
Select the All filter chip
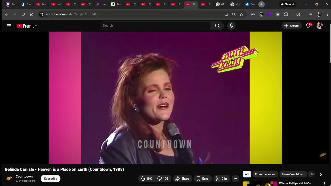[x=247, y=174]
